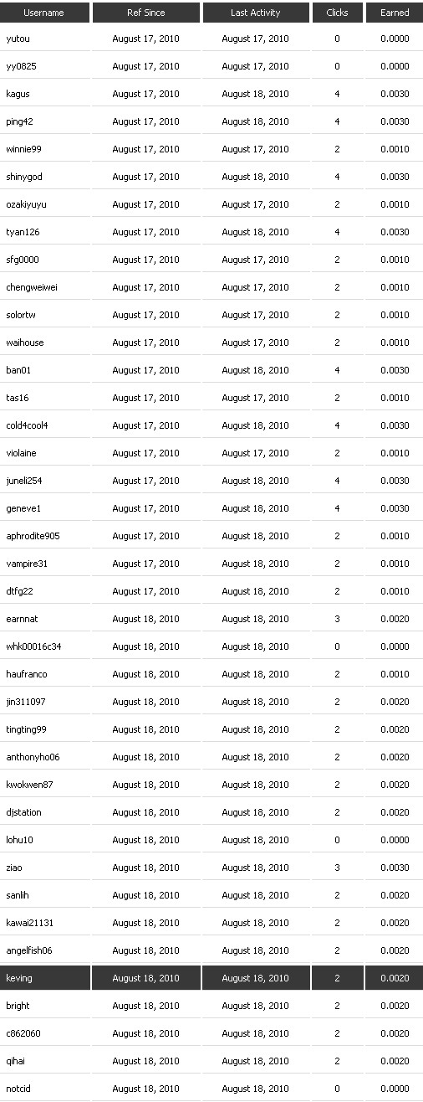Sort table by Username column header
The image size is (423, 1102).
click(45, 13)
